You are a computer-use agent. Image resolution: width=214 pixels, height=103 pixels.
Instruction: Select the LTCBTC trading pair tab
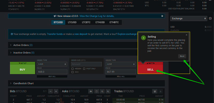86,22
